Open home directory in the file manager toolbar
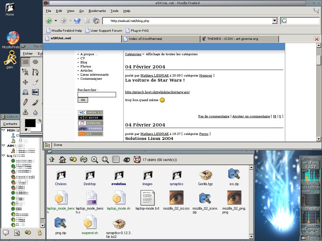 coord(63,159)
